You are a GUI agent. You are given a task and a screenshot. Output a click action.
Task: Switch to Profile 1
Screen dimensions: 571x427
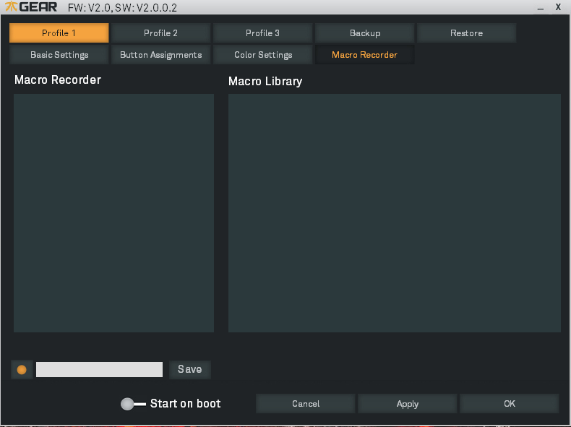59,33
